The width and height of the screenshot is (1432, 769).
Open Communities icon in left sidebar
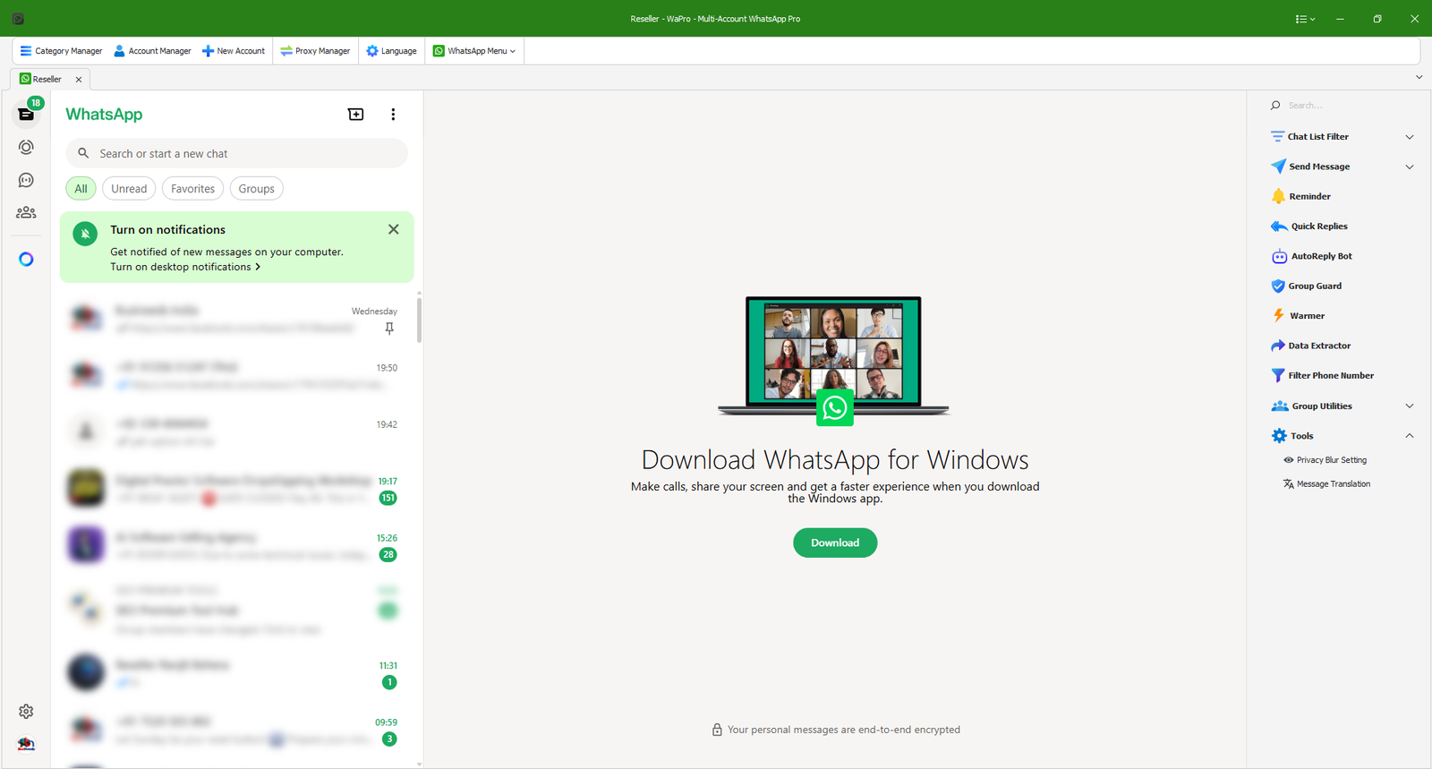tap(26, 213)
